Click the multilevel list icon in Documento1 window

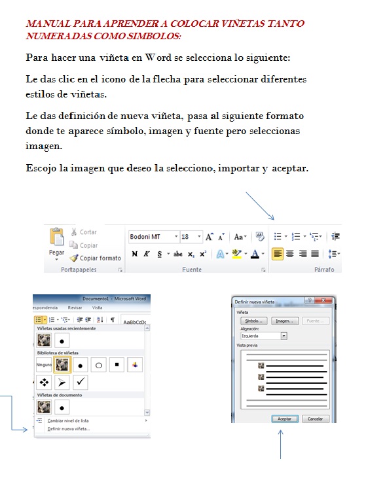tap(65, 320)
